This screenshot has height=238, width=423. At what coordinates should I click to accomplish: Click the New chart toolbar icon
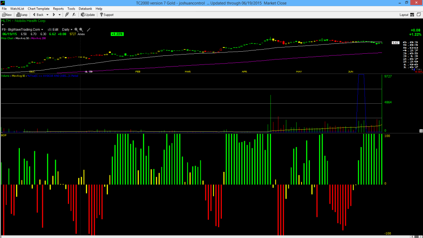pyautogui.click(x=7, y=15)
